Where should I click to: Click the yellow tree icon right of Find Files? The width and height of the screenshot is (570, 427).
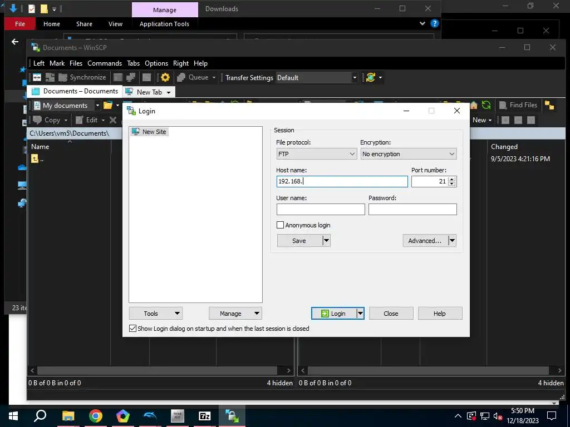coord(549,105)
